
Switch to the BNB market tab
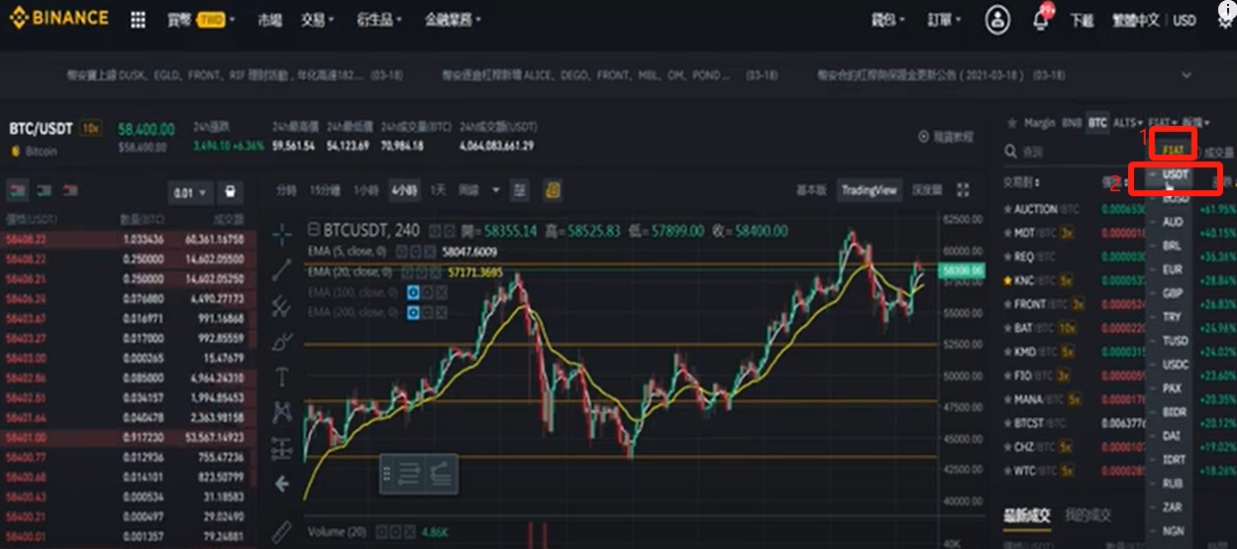tap(1071, 123)
